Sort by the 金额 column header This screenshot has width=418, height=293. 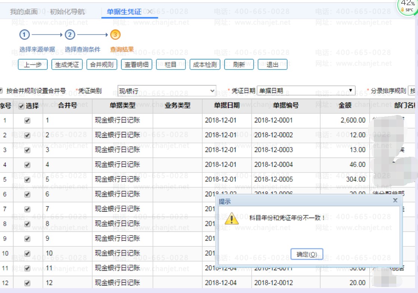click(345, 106)
